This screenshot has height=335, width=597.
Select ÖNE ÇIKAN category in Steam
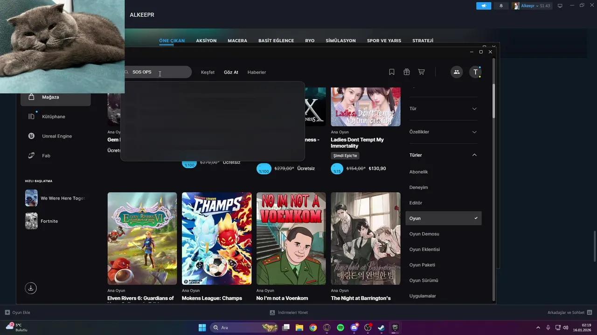point(172,40)
